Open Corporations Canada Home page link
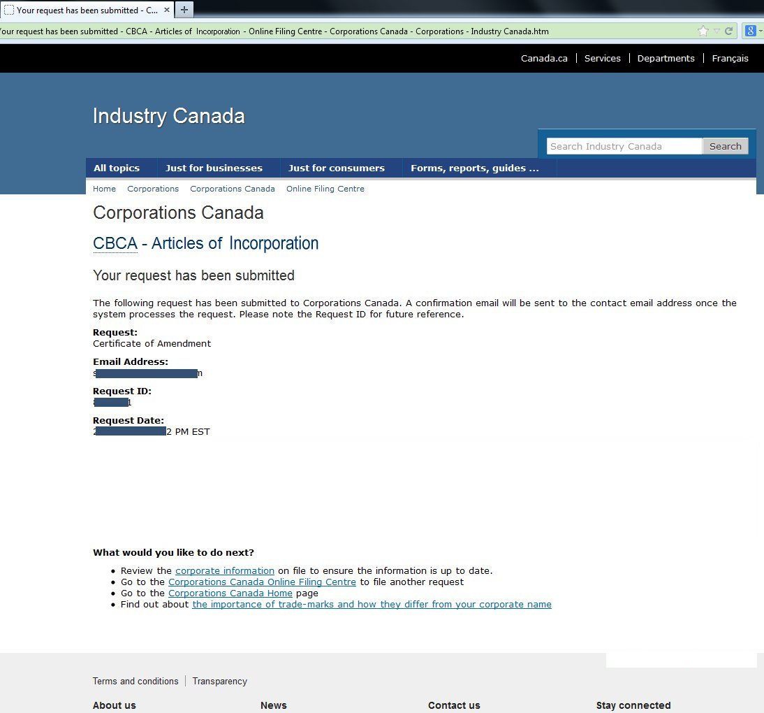The height and width of the screenshot is (713, 764). click(x=230, y=593)
